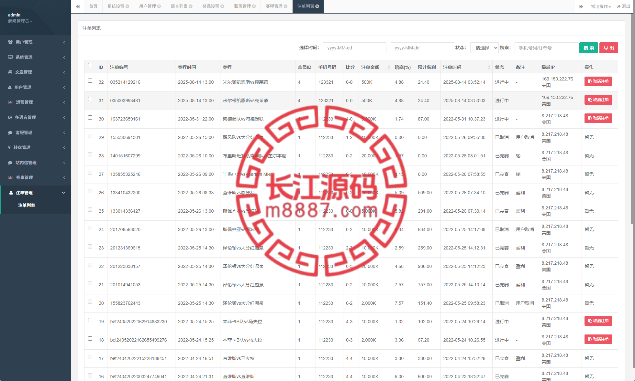Image resolution: width=635 pixels, height=381 pixels.
Task: Check the checkbox for order ID 19
Action: click(x=90, y=320)
